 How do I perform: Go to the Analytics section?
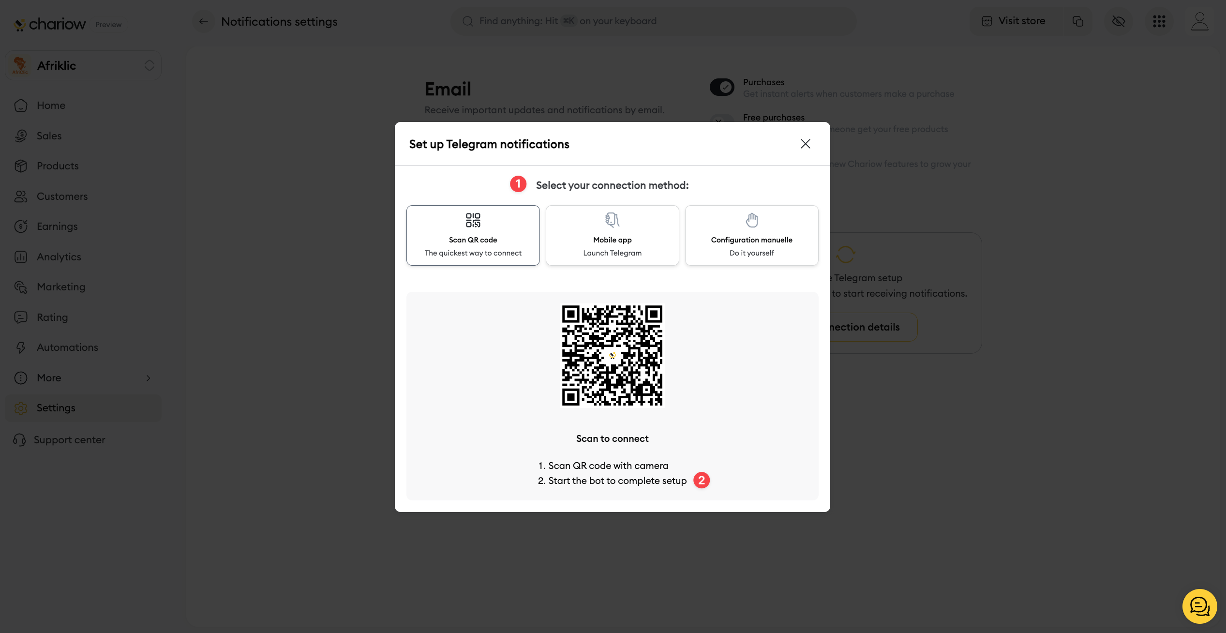[x=59, y=257]
